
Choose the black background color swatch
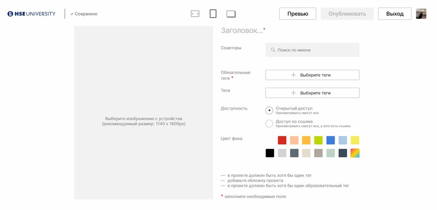270,153
